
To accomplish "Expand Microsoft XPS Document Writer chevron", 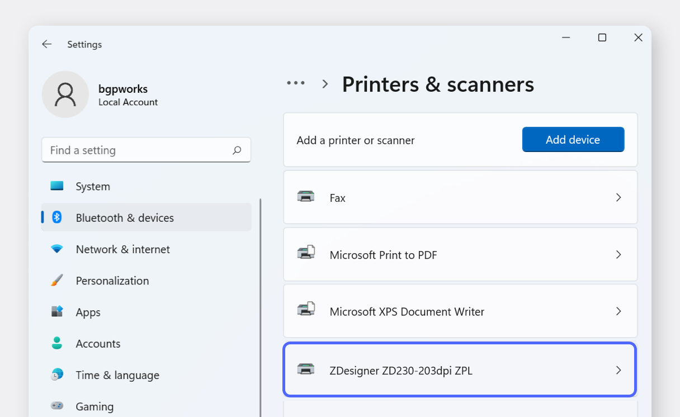I will [x=618, y=311].
